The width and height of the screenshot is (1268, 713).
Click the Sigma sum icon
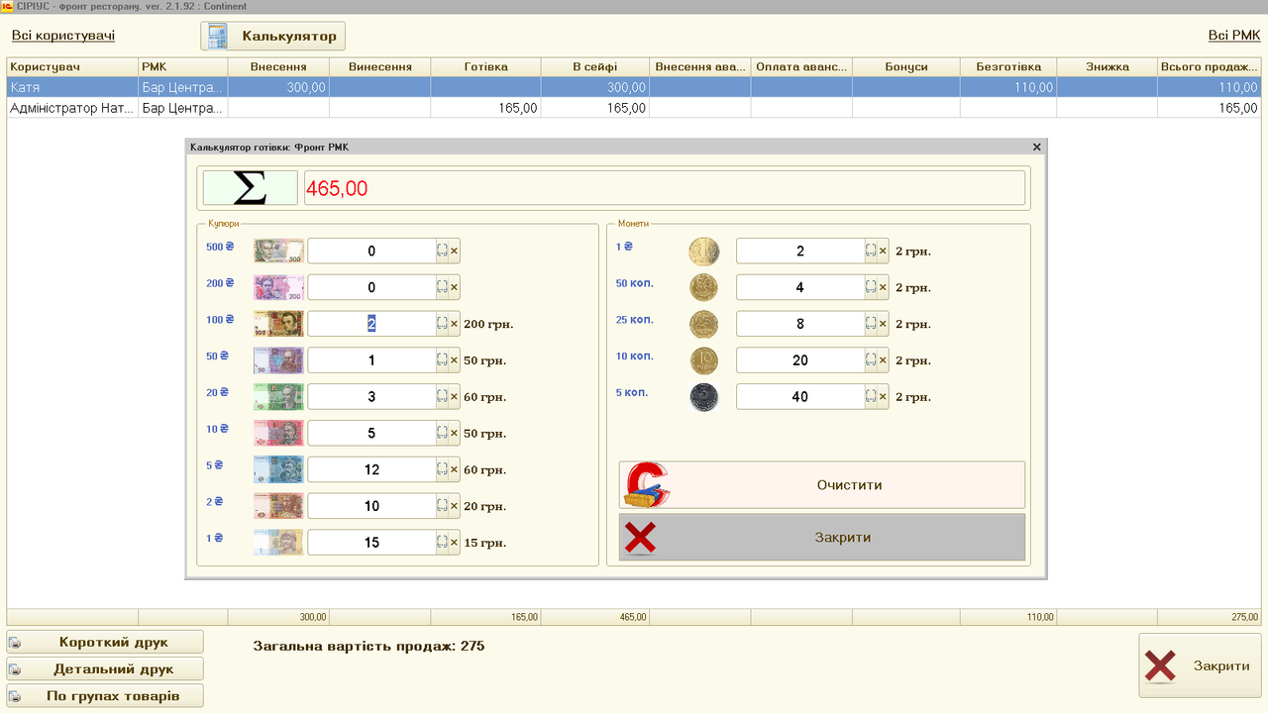250,188
